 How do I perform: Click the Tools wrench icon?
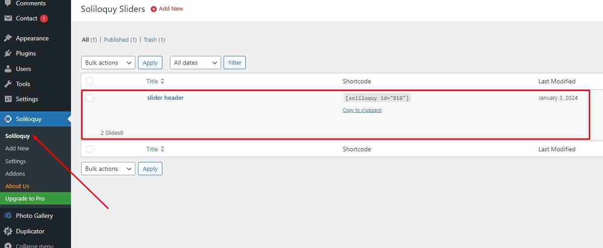click(8, 84)
